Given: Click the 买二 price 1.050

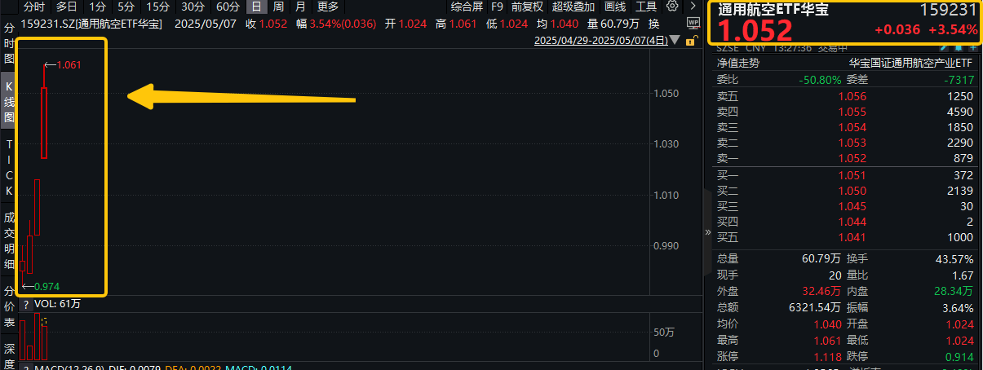Looking at the screenshot, I should pos(852,191).
